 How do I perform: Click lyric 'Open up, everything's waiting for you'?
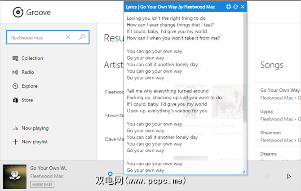click(x=167, y=111)
